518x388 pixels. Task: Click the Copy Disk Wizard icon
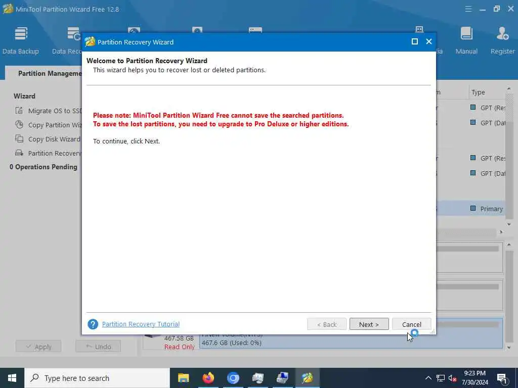[x=19, y=139]
